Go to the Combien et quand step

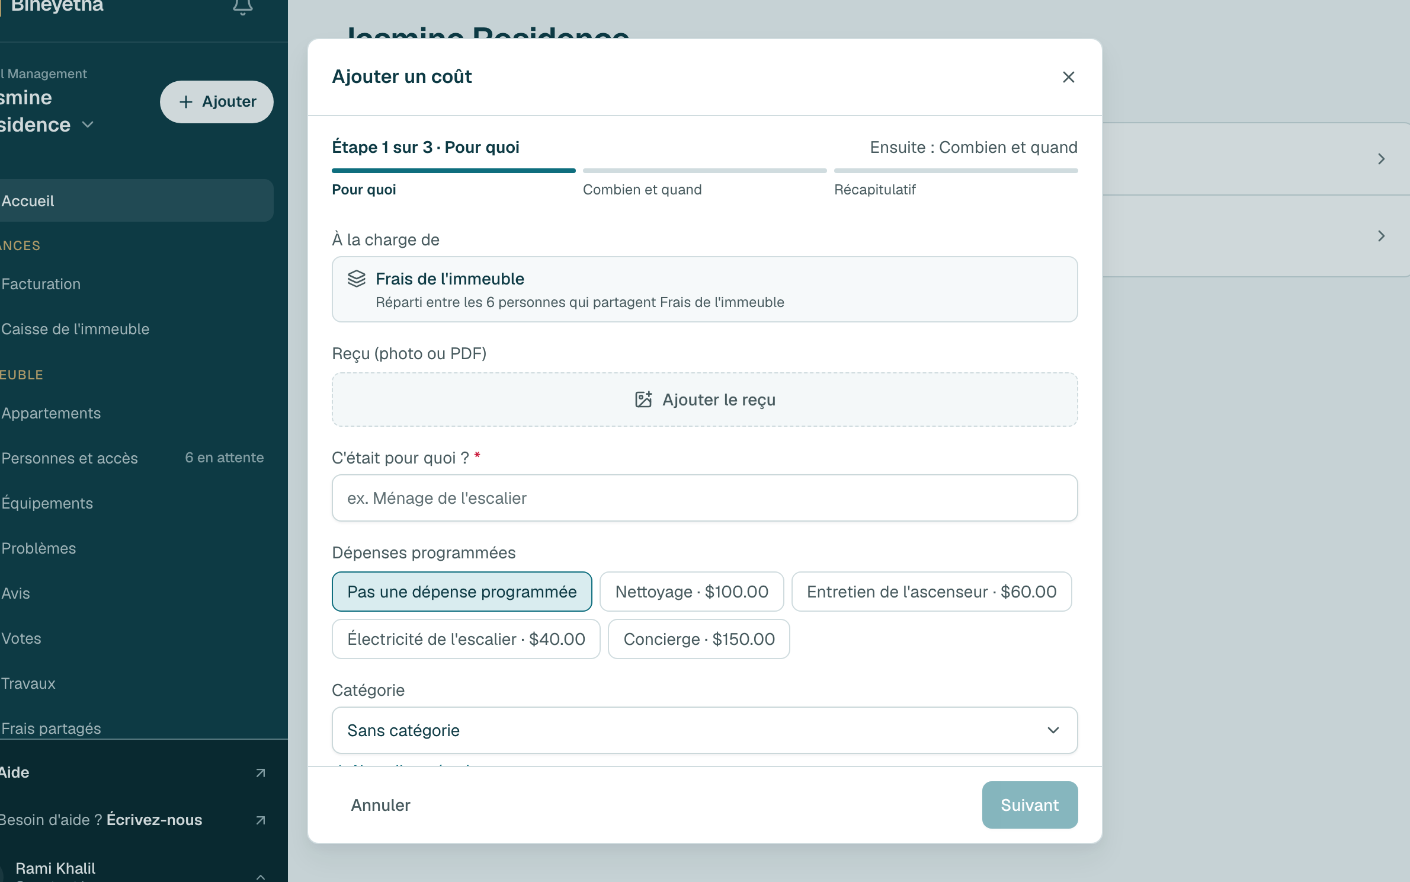[x=642, y=190]
